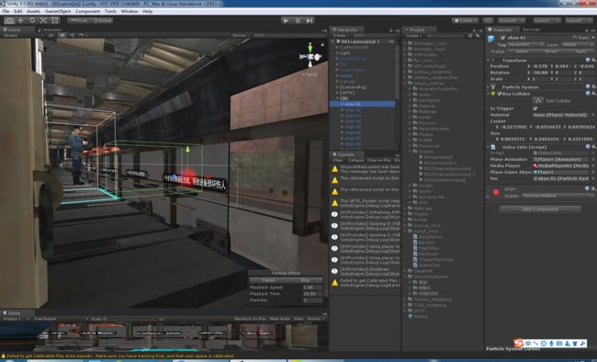The image size is (597, 362).
Task: Select the Scale tool in the toolbar
Action: [x=43, y=20]
